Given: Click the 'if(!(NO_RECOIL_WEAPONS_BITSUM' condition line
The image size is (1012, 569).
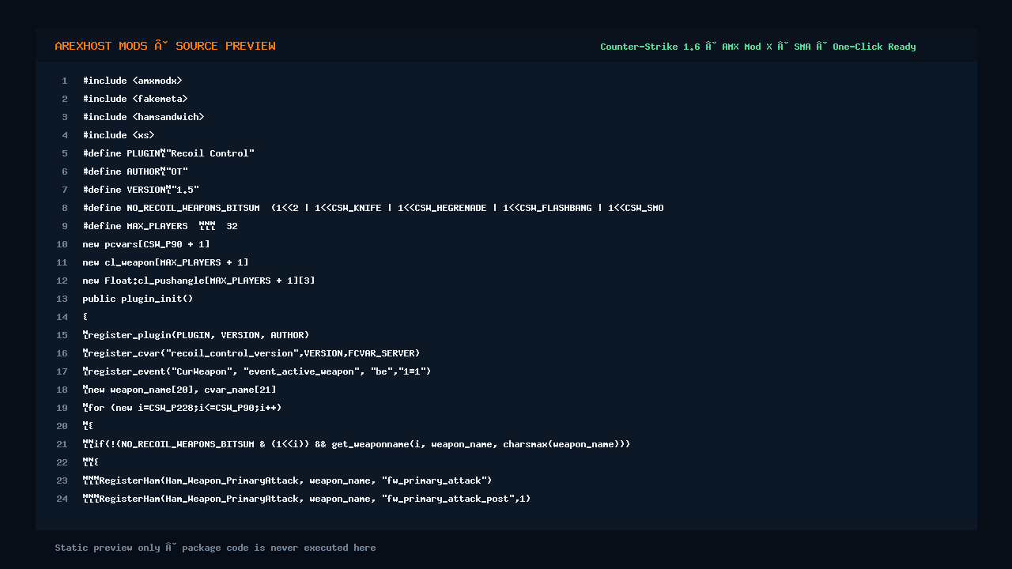Looking at the screenshot, I should click(x=357, y=444).
